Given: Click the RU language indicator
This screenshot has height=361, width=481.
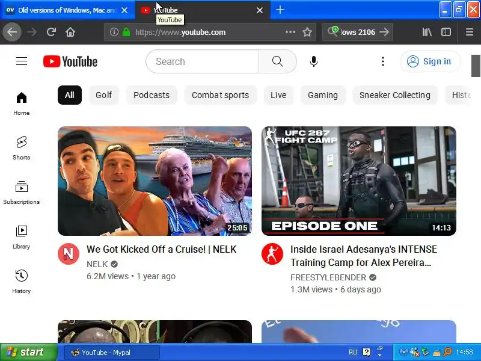Looking at the screenshot, I should tap(353, 352).
